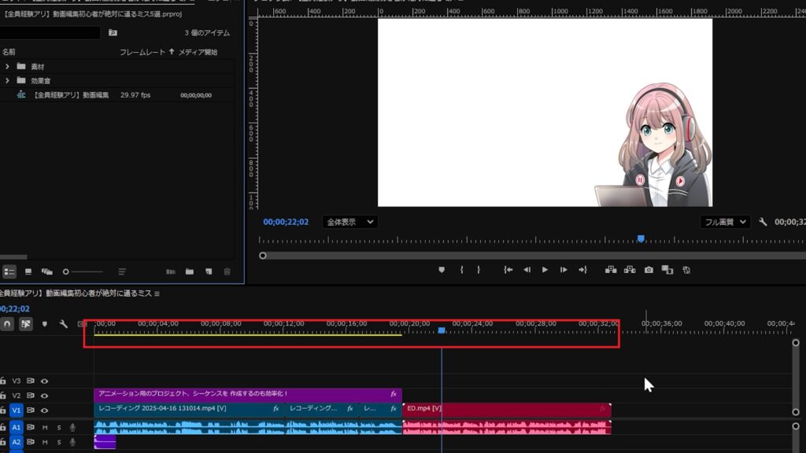
Task: Toggle sync lock on V3 track
Action: pyautogui.click(x=31, y=381)
